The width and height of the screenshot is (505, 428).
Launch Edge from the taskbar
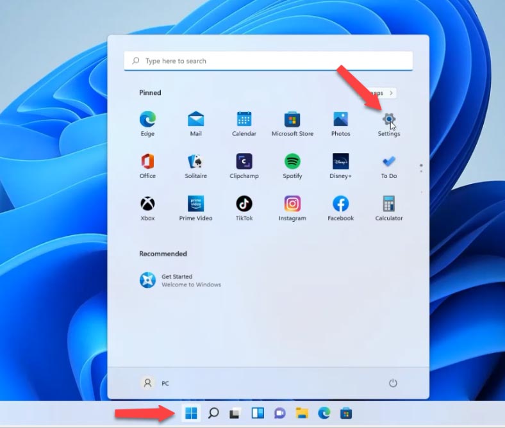coord(324,413)
